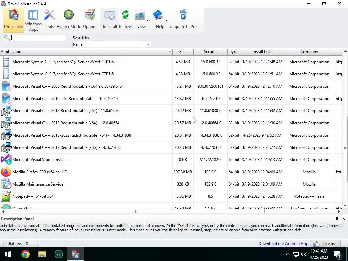Click the vertical scrollbar thumb
The height and width of the screenshot is (261, 348).
345,149
